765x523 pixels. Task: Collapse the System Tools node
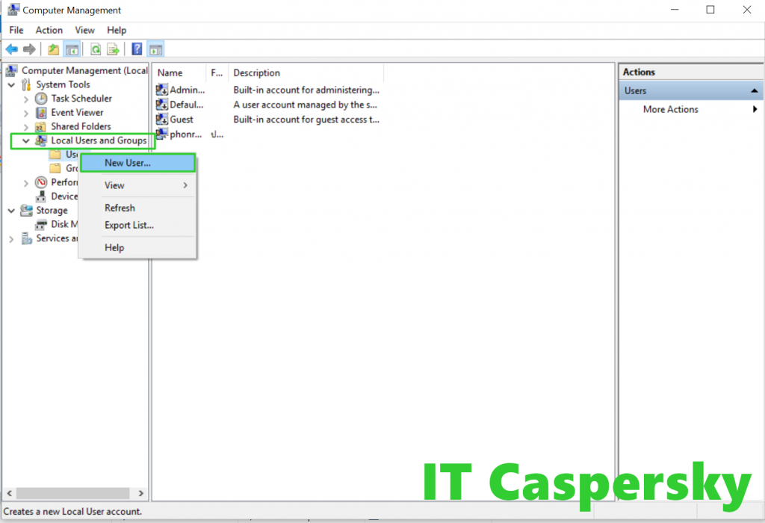(x=12, y=85)
